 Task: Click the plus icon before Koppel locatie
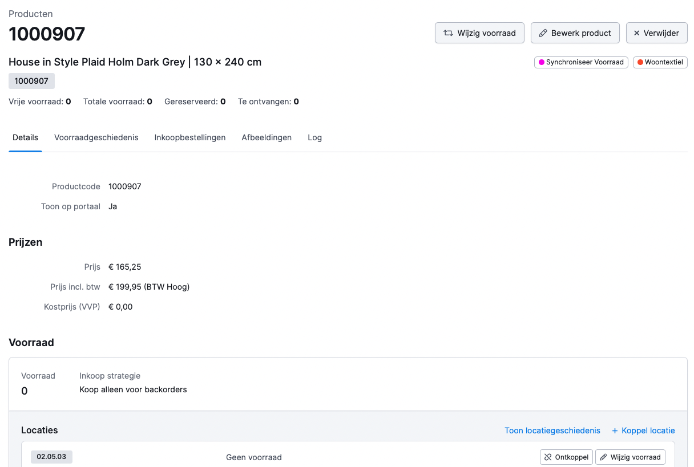pyautogui.click(x=615, y=431)
